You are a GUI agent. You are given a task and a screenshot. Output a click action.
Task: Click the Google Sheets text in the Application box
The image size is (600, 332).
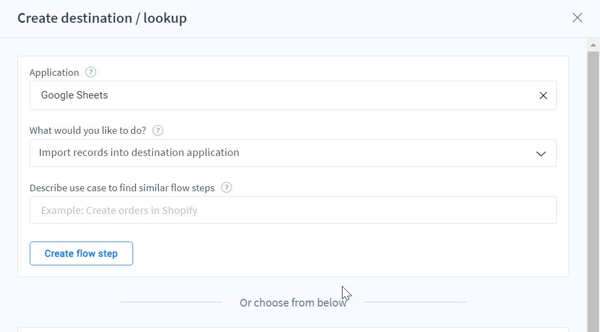(x=74, y=95)
